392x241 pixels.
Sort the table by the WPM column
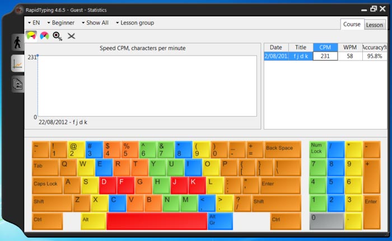349,48
